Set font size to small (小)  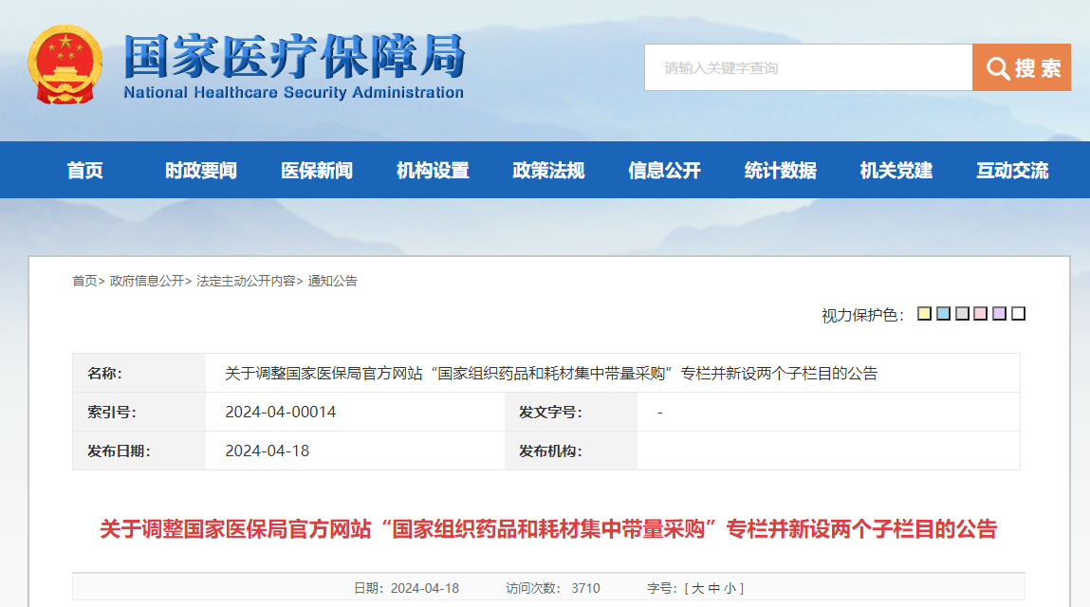(x=730, y=588)
